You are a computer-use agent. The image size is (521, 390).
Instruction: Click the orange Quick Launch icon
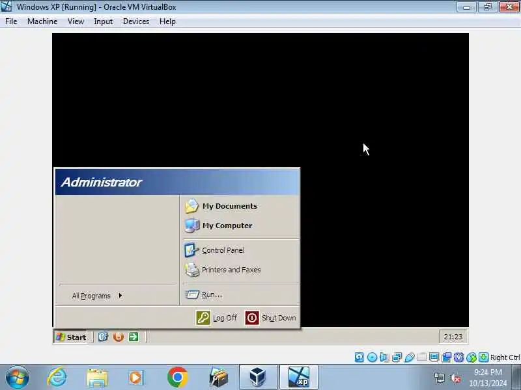pos(119,337)
